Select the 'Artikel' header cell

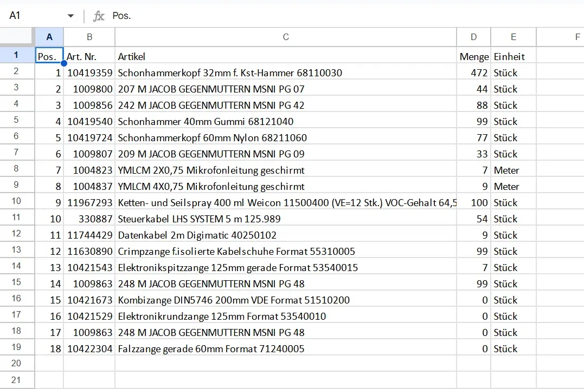click(286, 56)
